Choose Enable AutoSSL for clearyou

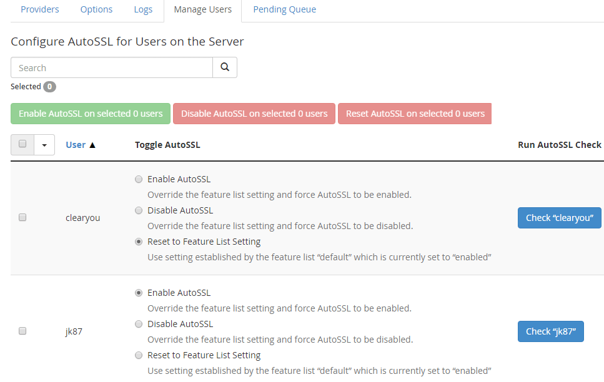point(139,179)
